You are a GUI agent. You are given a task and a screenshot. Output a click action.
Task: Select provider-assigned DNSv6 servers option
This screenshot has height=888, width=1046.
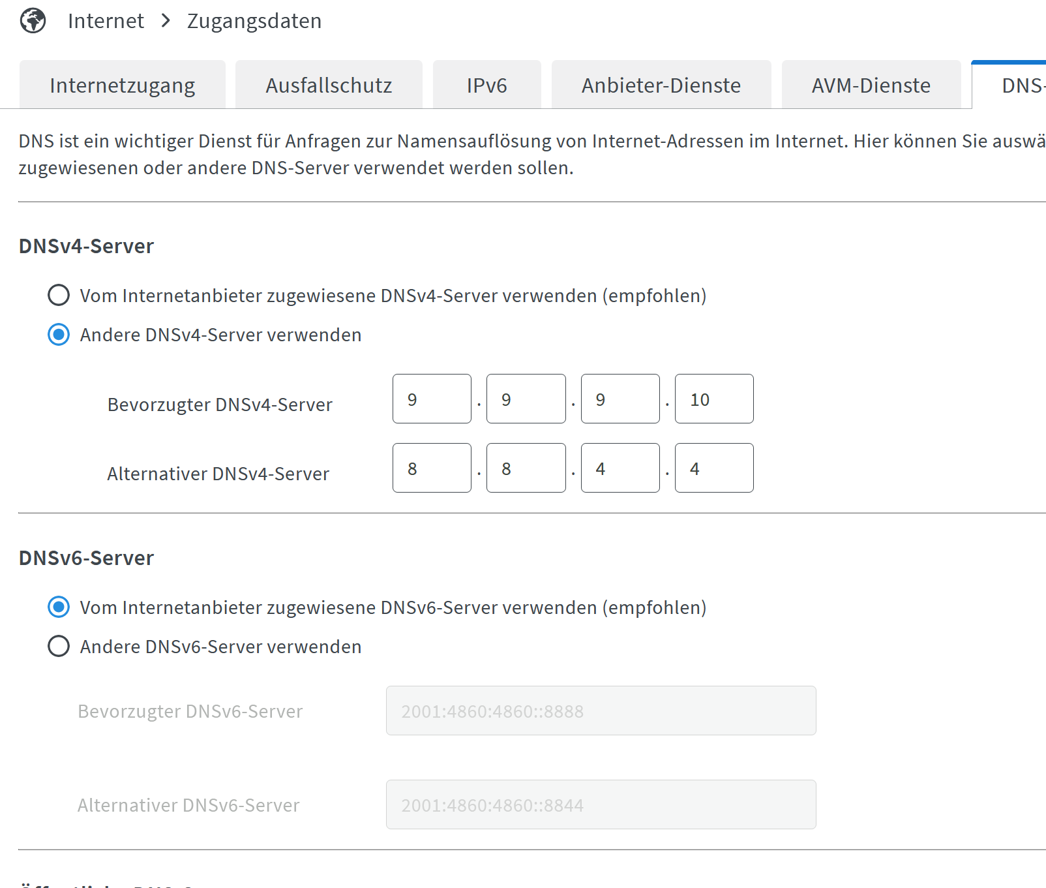(x=59, y=607)
